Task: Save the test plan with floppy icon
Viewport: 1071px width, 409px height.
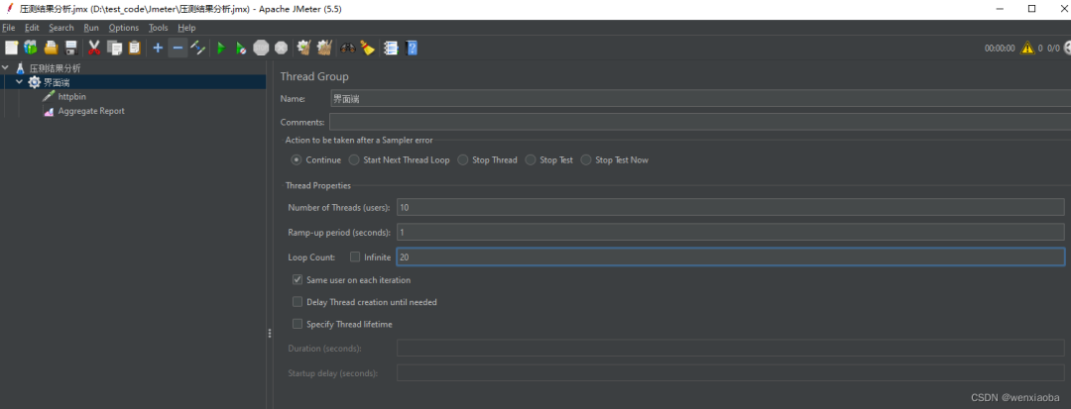Action: tap(70, 48)
